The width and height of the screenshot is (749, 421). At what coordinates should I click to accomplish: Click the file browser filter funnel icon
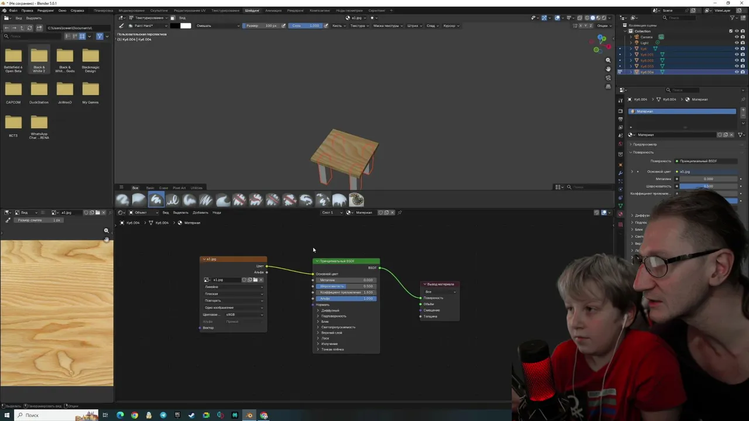99,36
